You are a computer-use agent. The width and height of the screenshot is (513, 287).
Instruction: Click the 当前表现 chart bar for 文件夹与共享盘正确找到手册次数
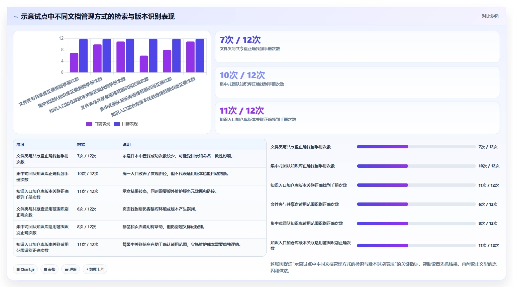(x=74, y=62)
